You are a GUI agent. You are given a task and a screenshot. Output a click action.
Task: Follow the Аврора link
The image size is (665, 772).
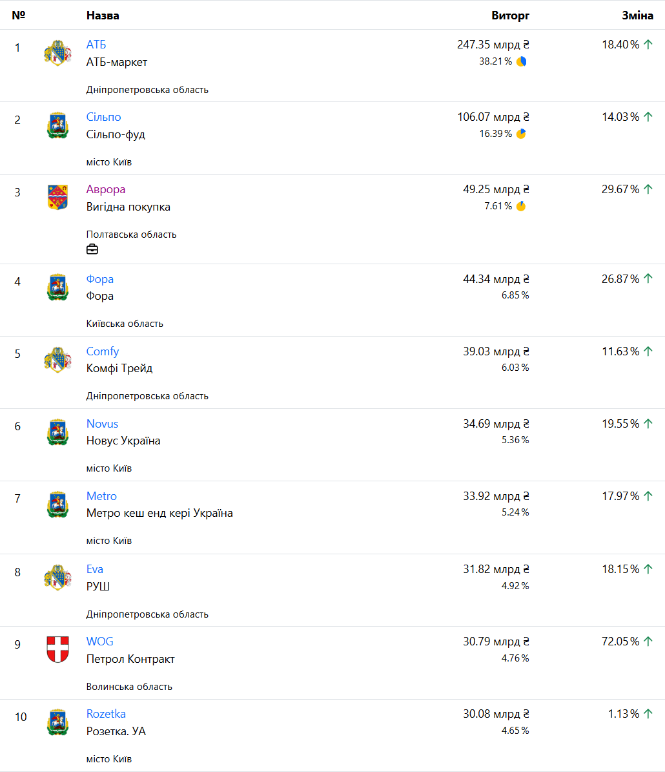pos(106,189)
